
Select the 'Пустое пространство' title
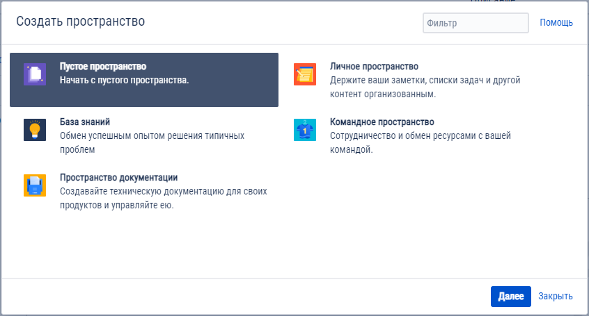103,67
